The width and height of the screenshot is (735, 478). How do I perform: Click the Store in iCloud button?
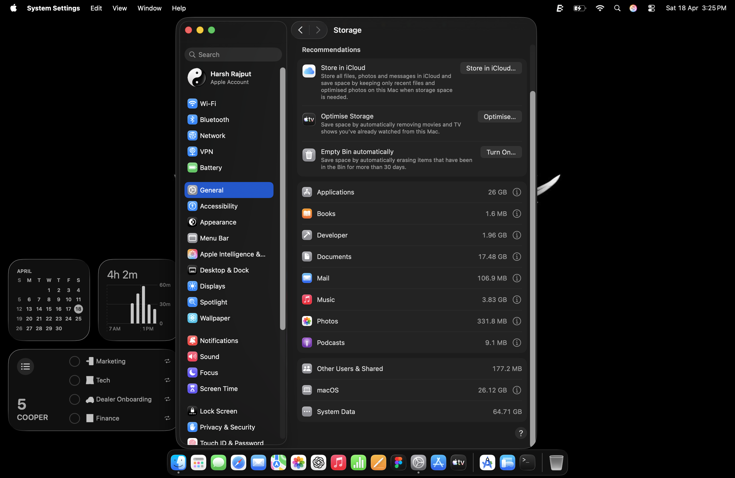[x=491, y=68]
